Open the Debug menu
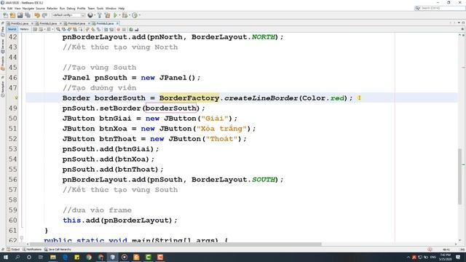 [71, 8]
